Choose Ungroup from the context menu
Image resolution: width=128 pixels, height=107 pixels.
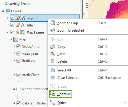tap(88, 94)
